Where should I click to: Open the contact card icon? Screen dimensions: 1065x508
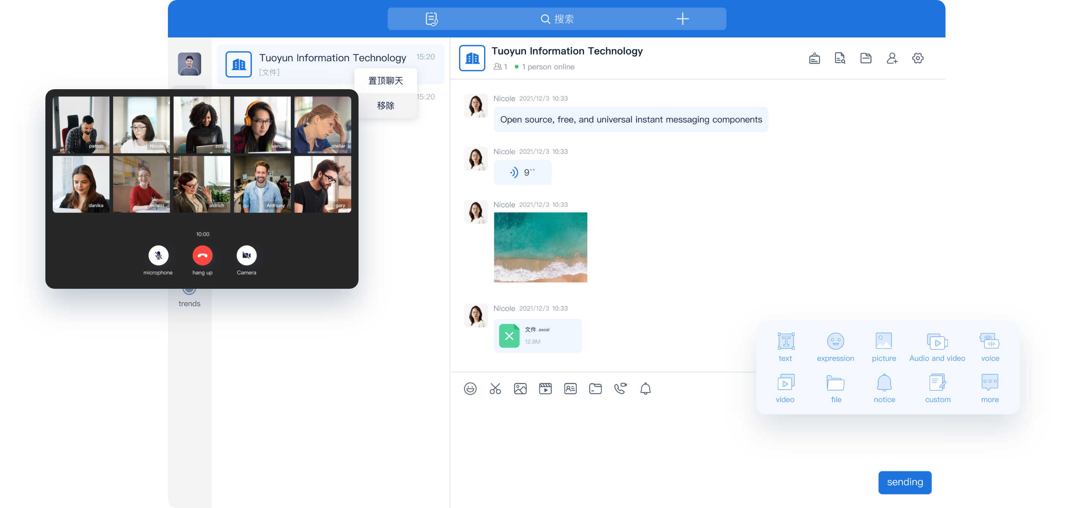[571, 389]
